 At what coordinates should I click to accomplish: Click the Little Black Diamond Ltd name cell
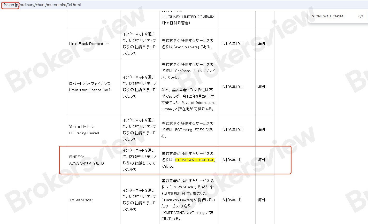click(x=89, y=44)
